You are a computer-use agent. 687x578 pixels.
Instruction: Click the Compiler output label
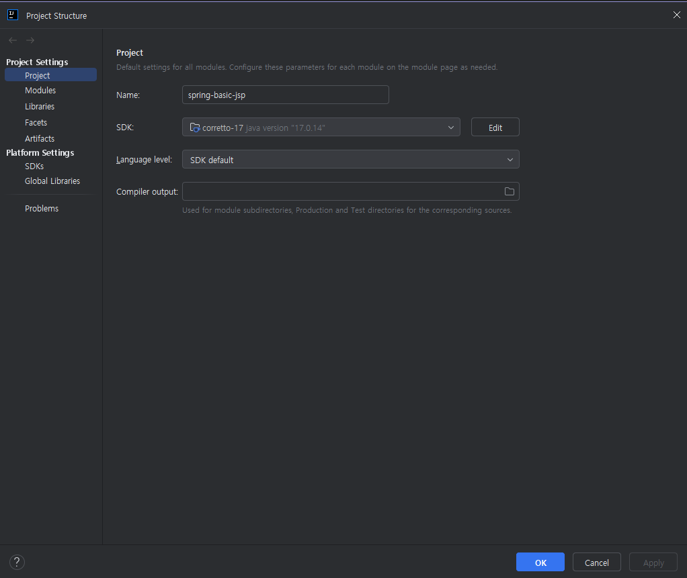click(x=147, y=191)
